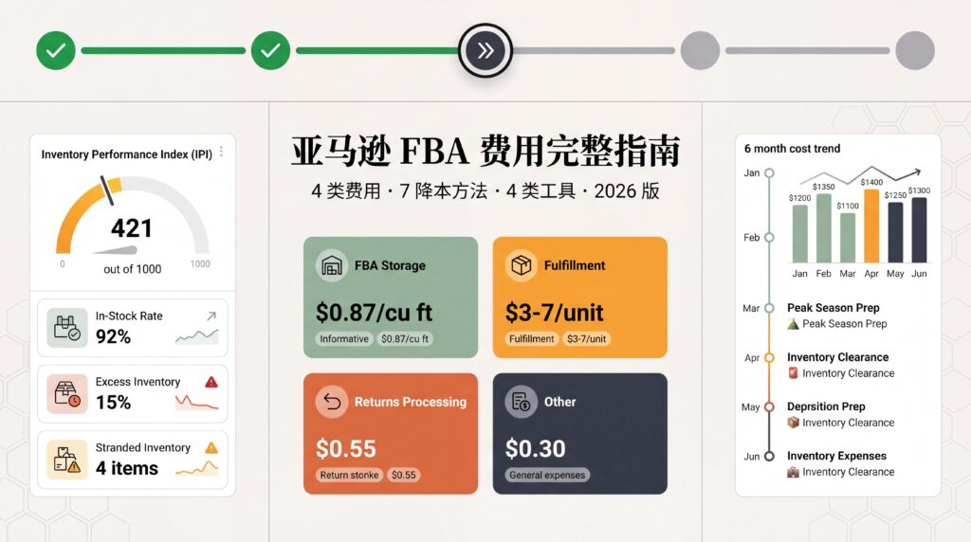Click the Feb $1350 bar in chart

[x=824, y=228]
